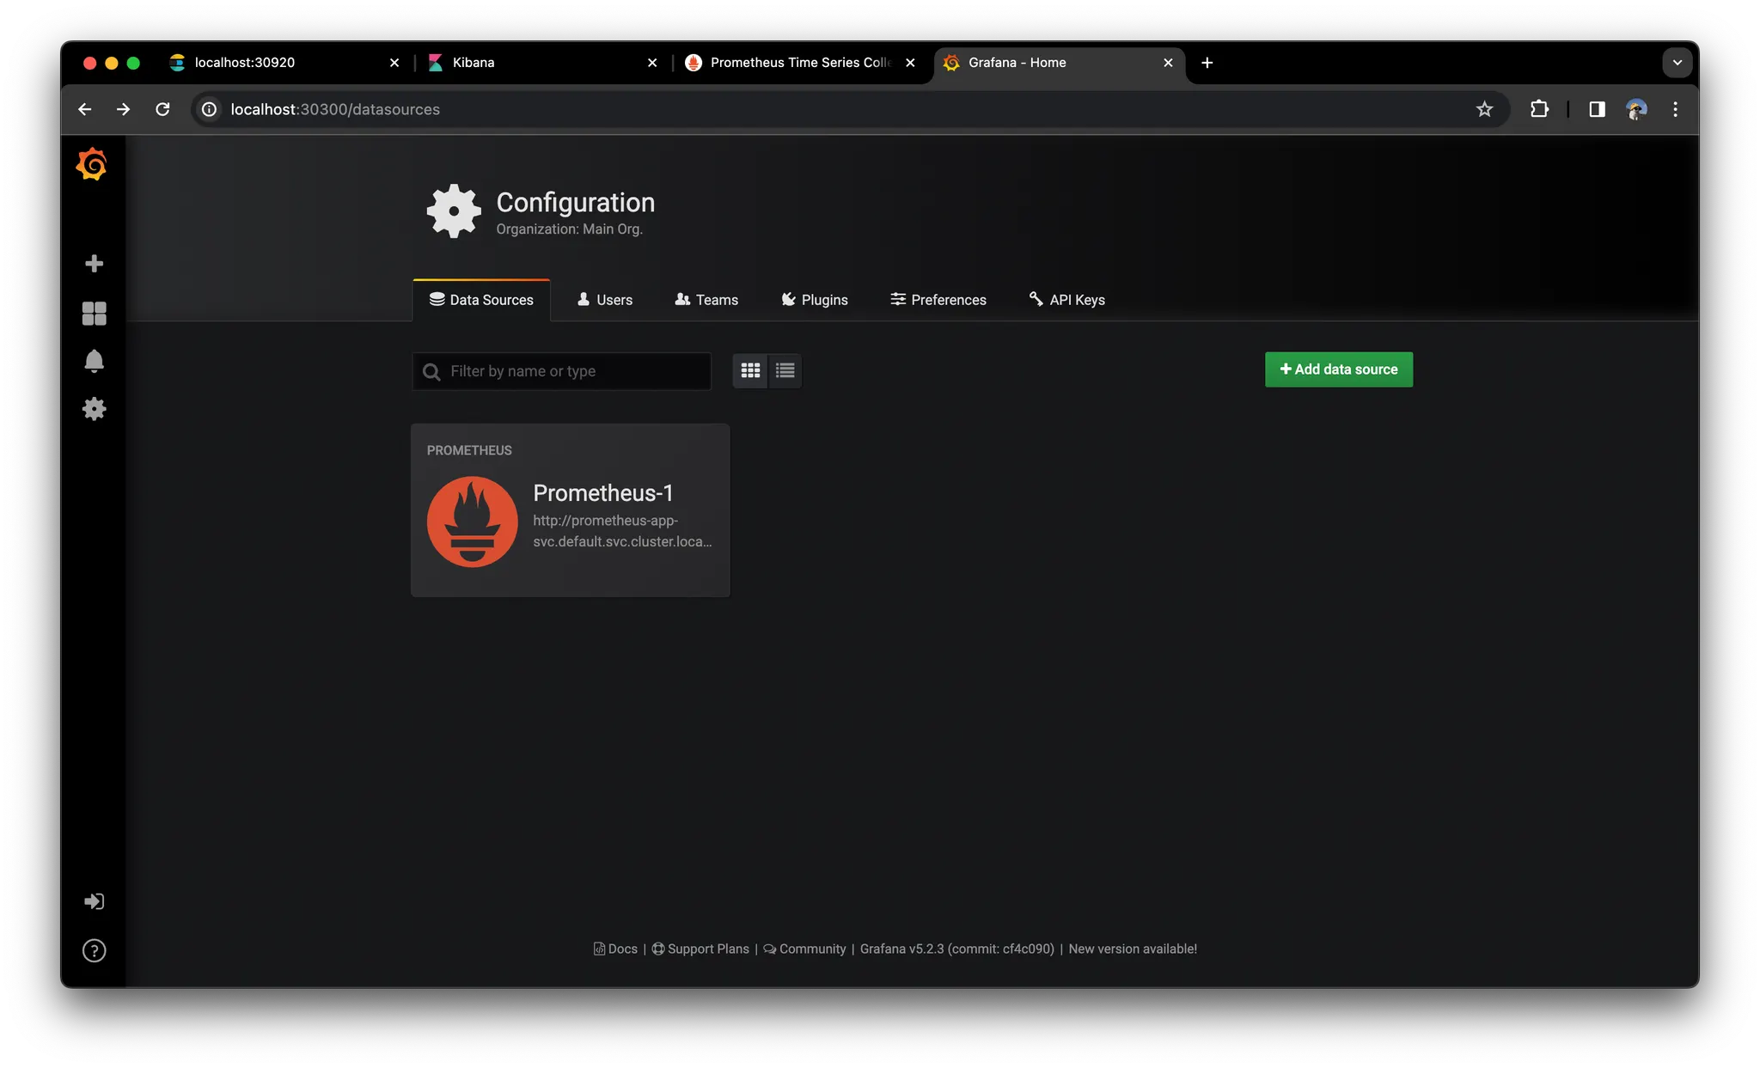
Task: Open the Help question mark icon
Action: pos(95,950)
